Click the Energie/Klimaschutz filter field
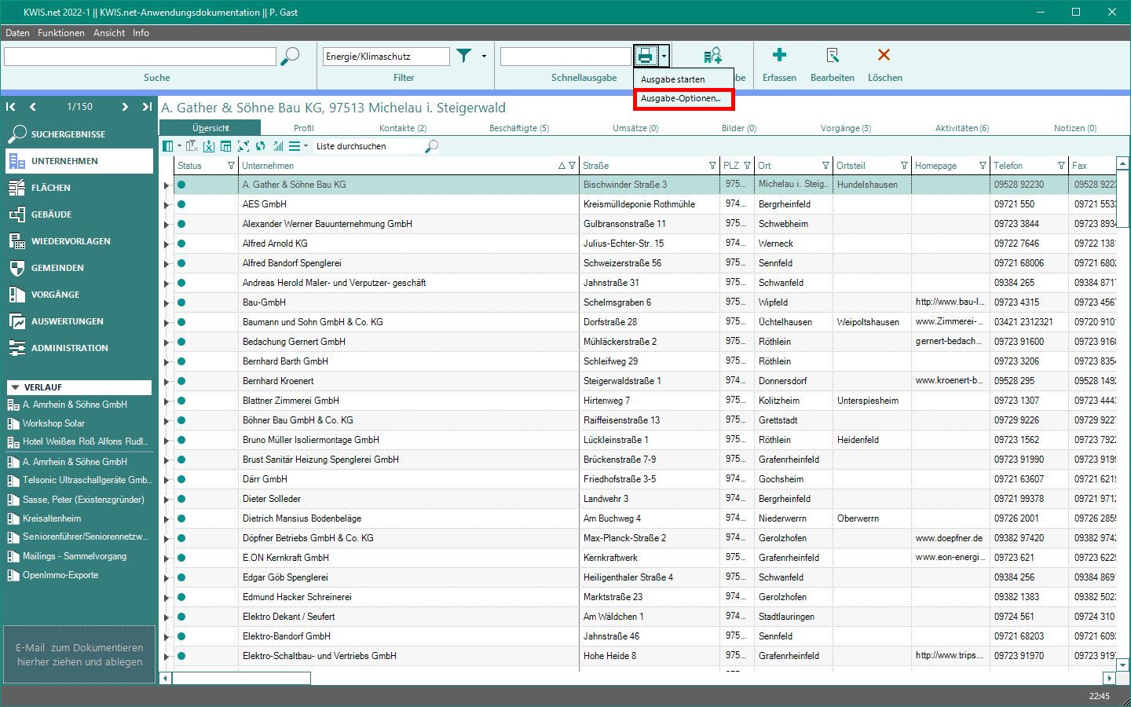 click(386, 57)
